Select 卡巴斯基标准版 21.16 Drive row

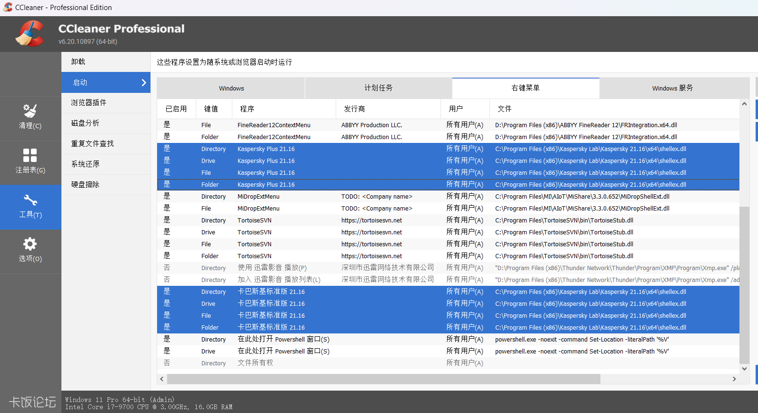tap(448, 304)
